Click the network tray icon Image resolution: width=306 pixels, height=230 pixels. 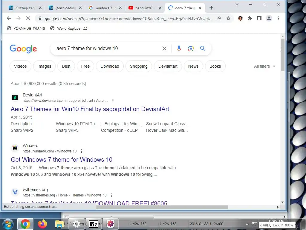coord(255,224)
